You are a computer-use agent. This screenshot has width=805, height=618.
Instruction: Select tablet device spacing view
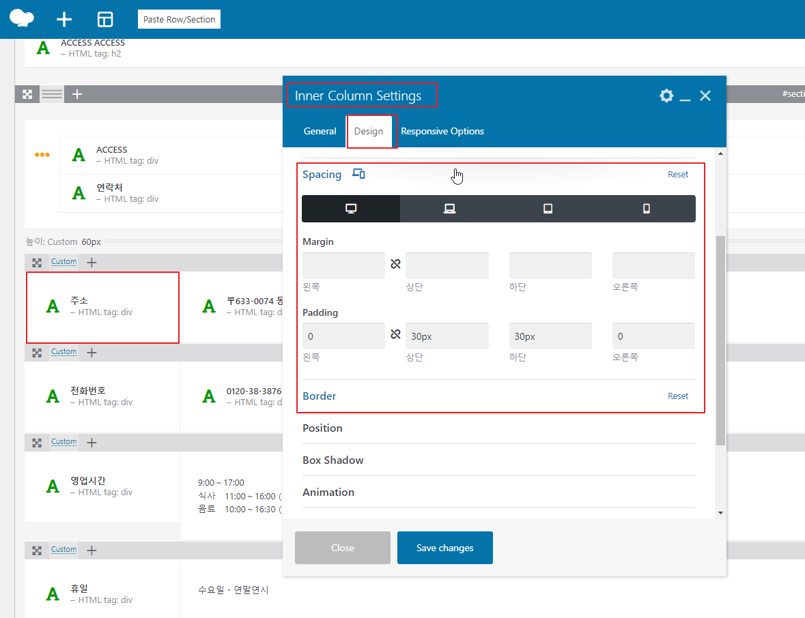click(548, 209)
